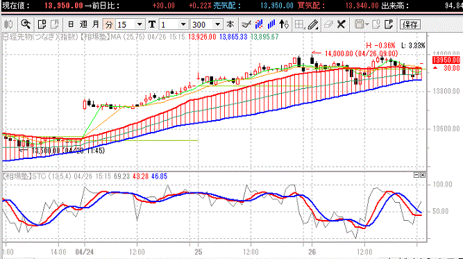Click the up-down arrows icon

(x=284, y=24)
